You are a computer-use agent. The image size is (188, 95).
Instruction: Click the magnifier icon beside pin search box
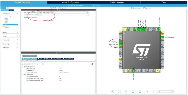(158, 92)
